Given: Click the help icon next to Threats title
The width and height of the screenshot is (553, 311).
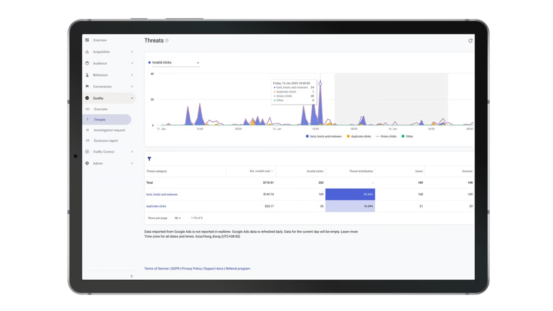Looking at the screenshot, I should point(167,41).
